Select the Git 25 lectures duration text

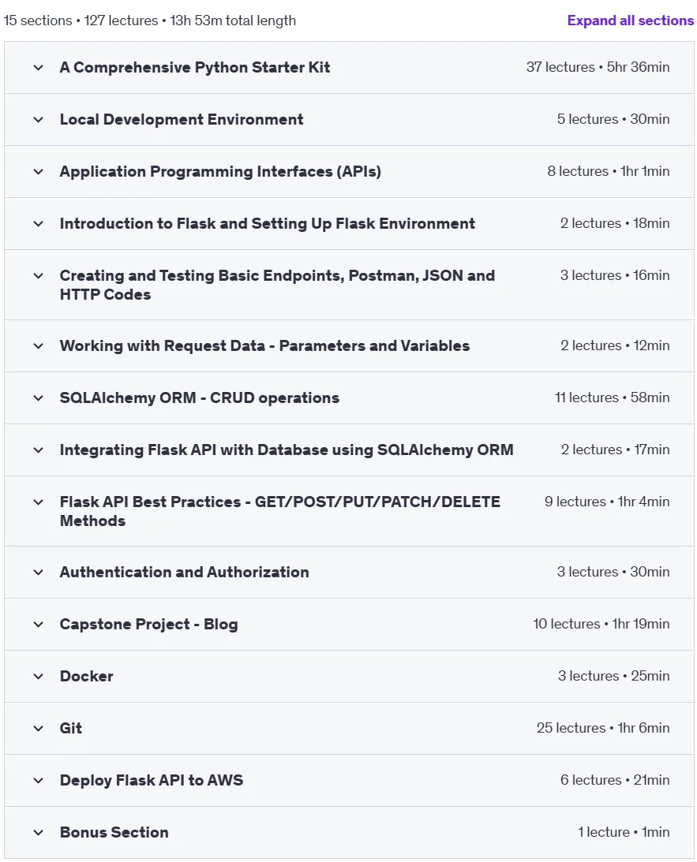coord(603,728)
